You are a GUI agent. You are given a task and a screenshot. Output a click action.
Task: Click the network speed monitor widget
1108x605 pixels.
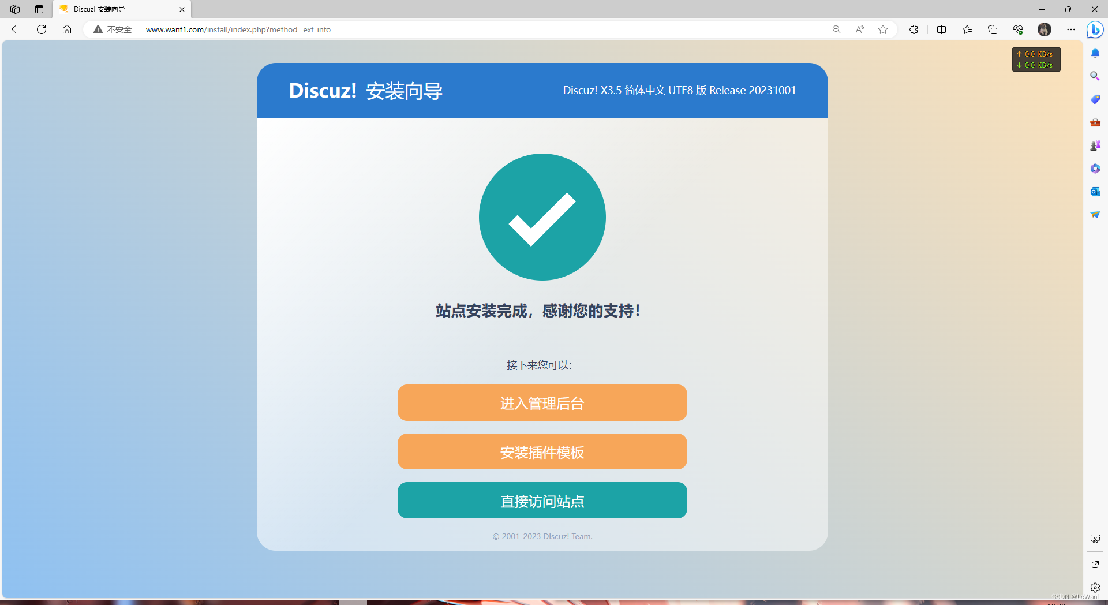tap(1036, 59)
